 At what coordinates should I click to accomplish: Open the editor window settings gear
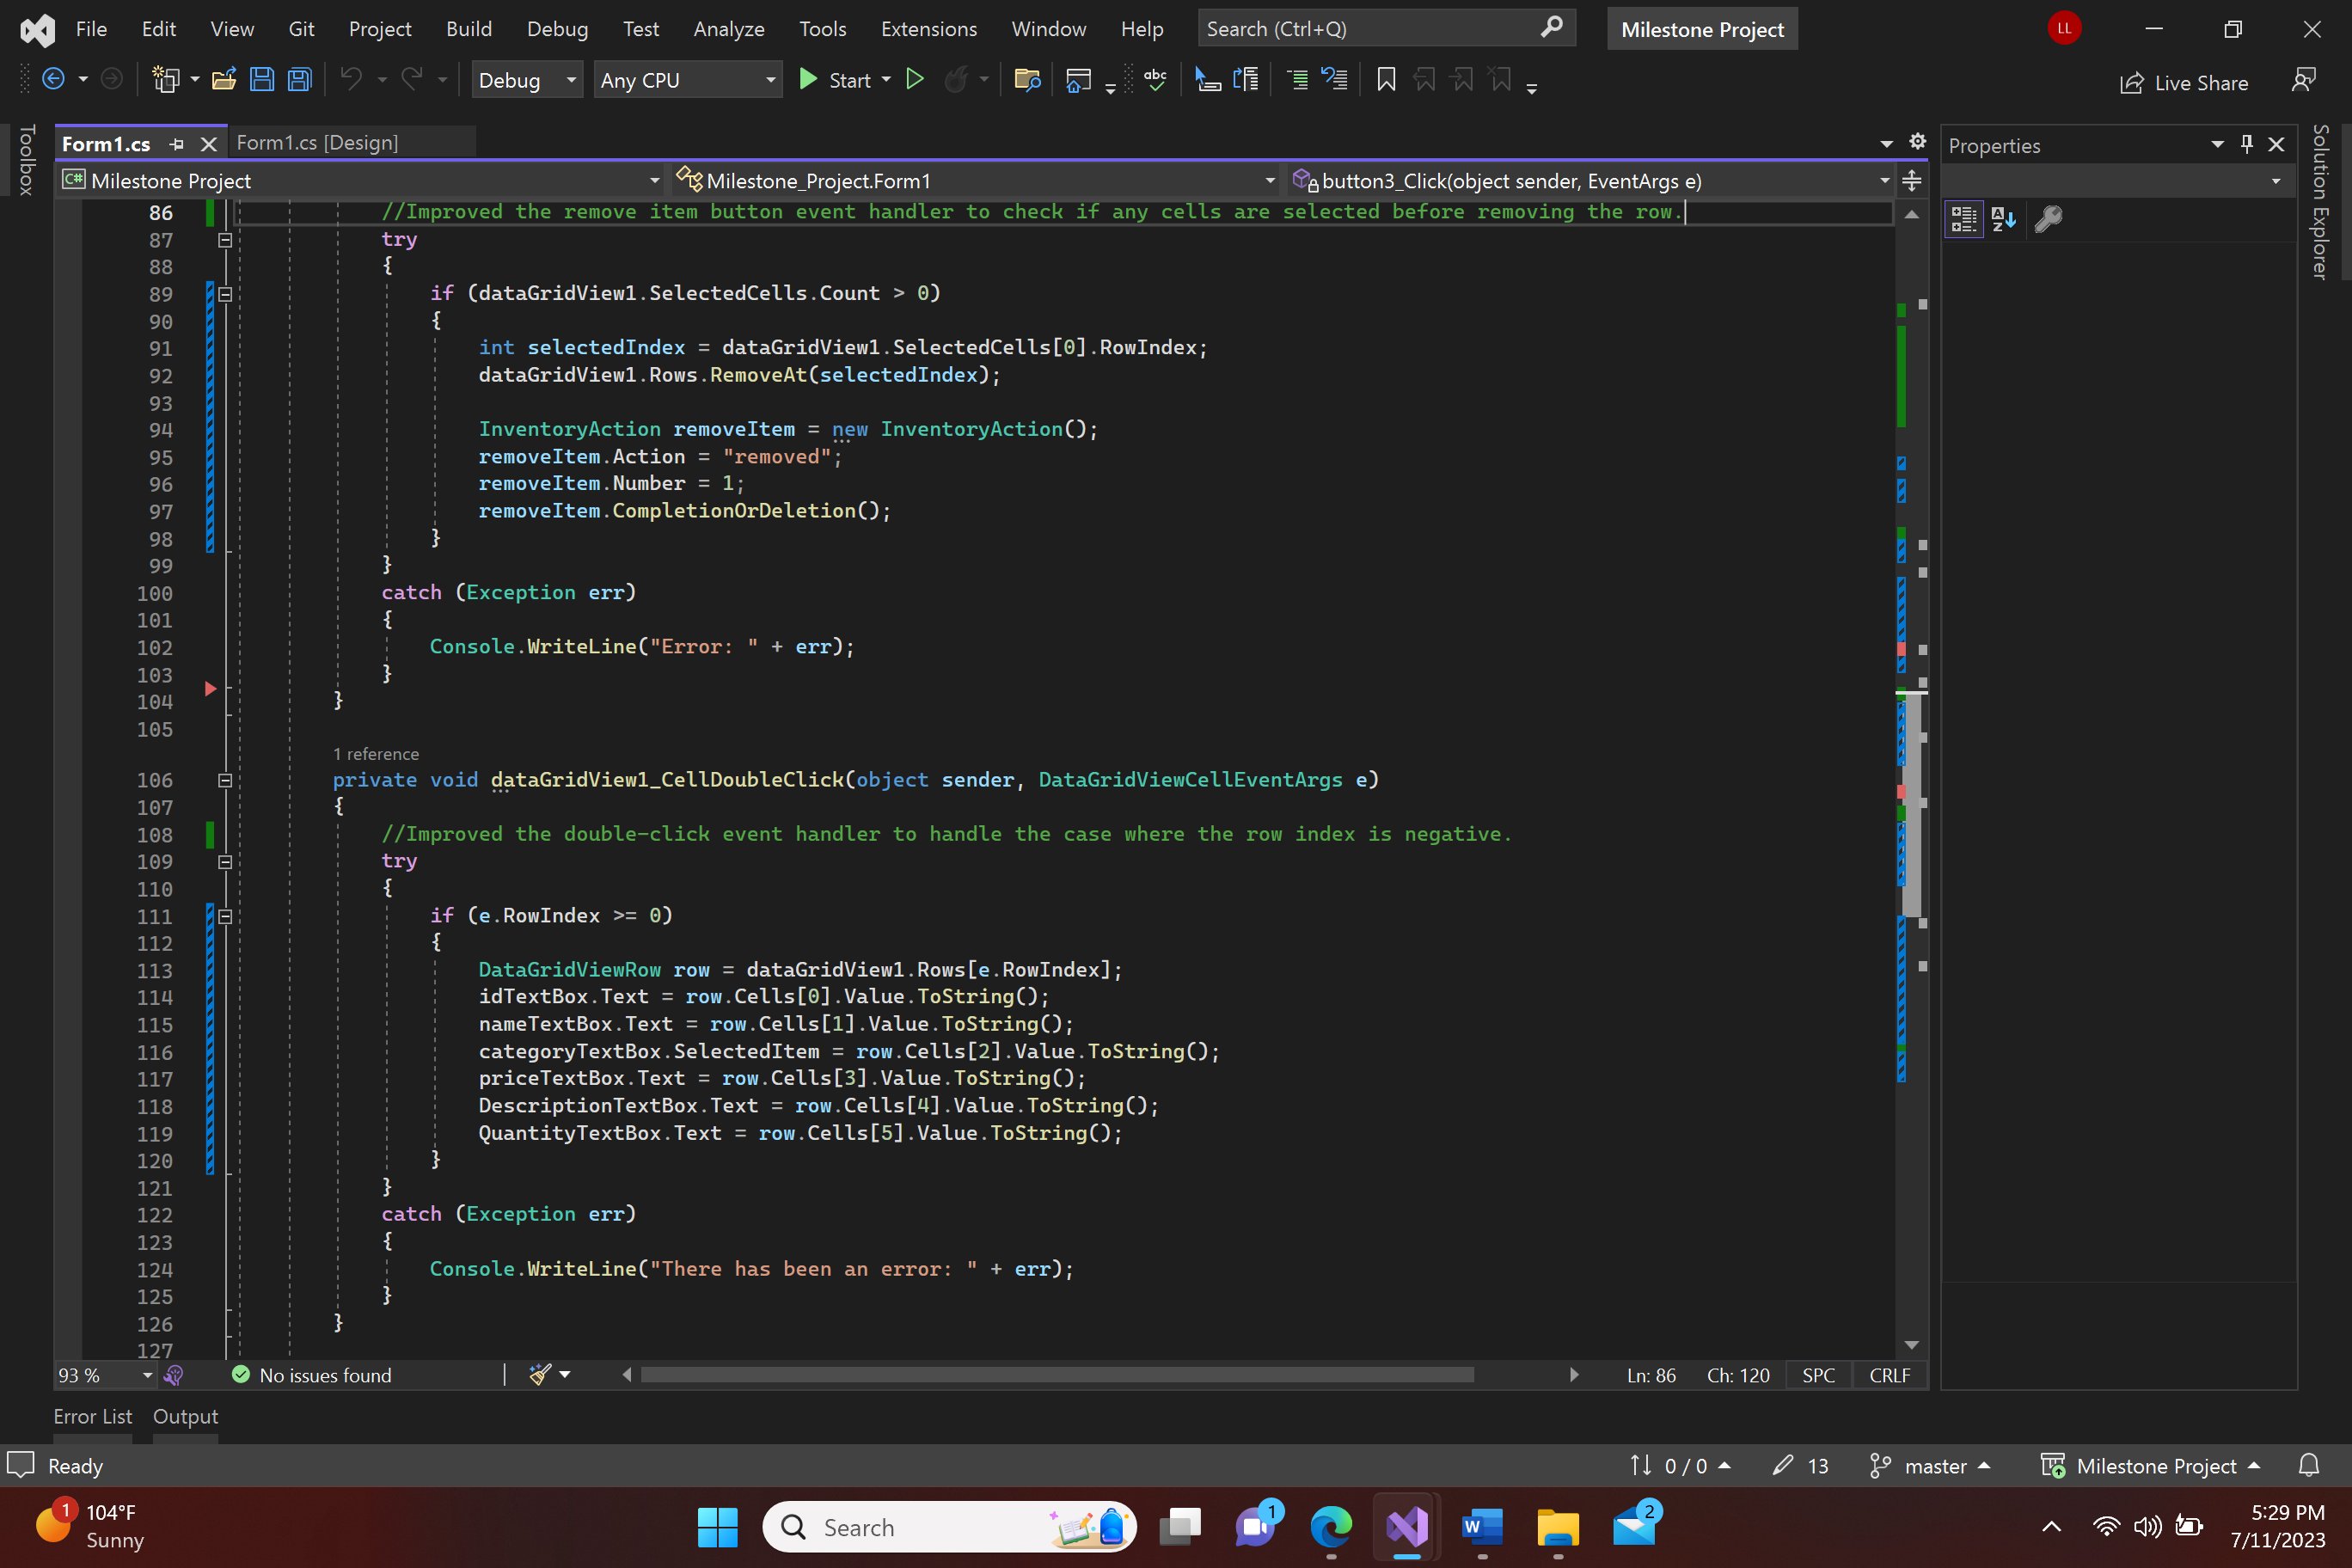(x=1917, y=142)
